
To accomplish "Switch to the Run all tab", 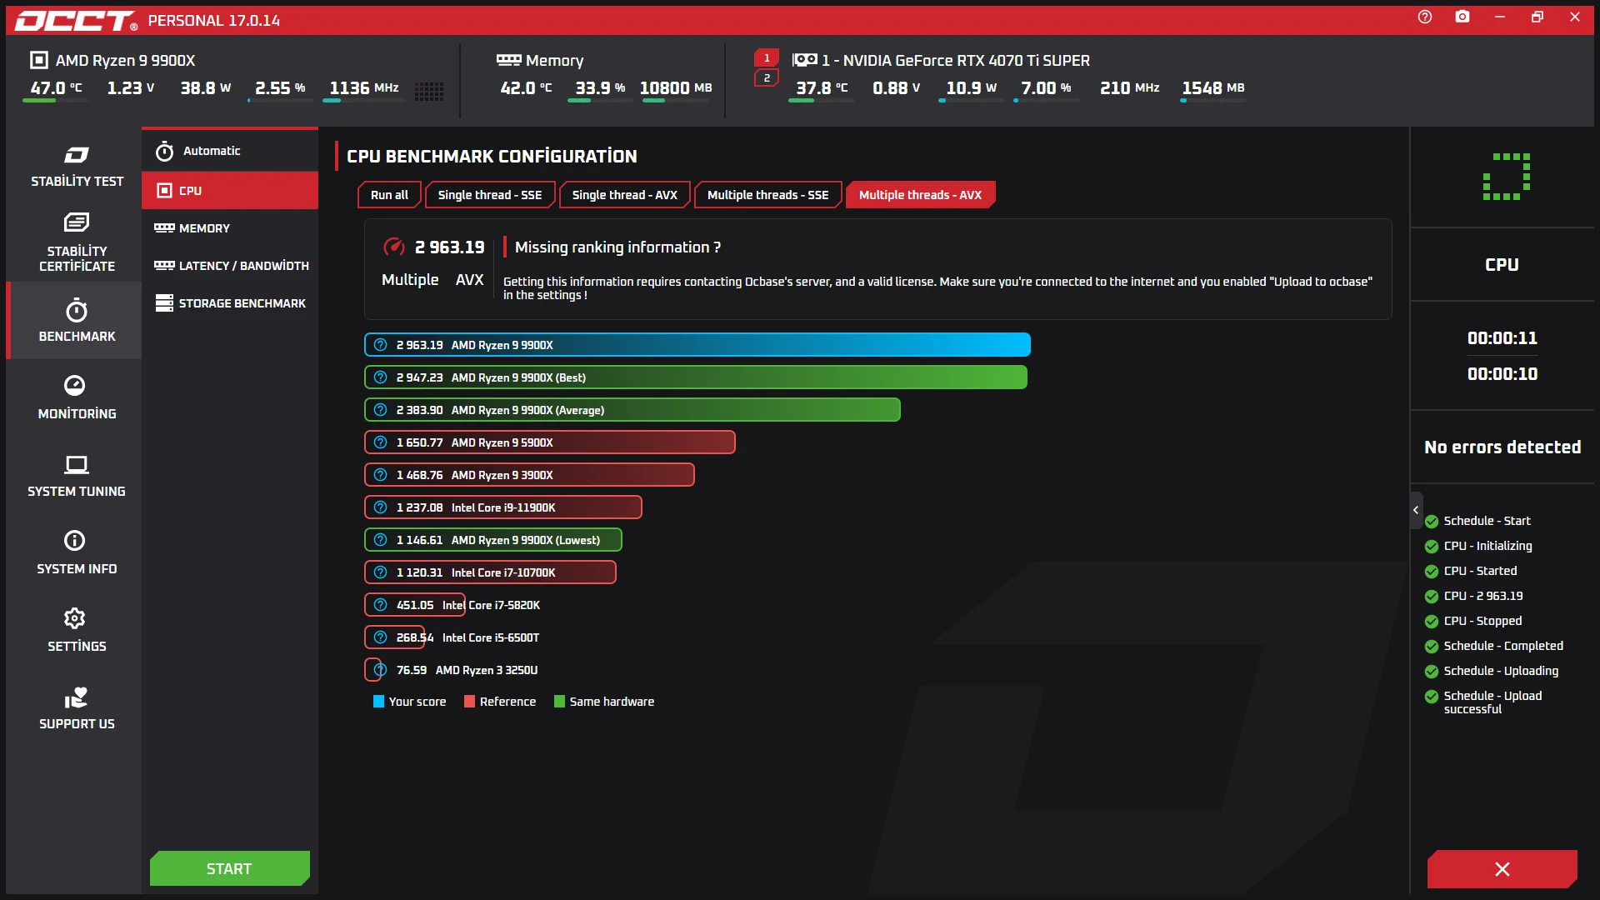I will point(389,195).
